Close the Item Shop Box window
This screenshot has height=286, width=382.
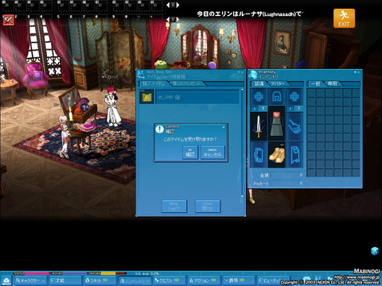(242, 71)
